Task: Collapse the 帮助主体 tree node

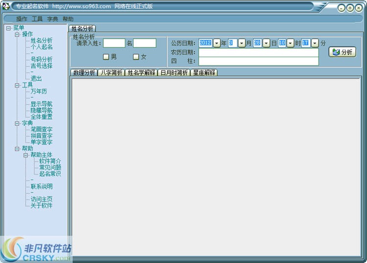Action: coord(26,155)
